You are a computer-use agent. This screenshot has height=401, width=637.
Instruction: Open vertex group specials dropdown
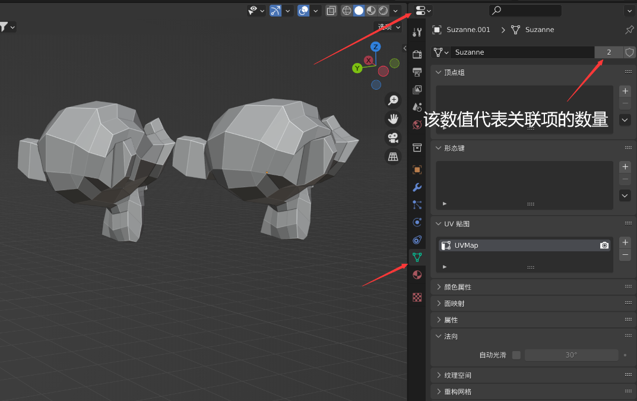(625, 120)
